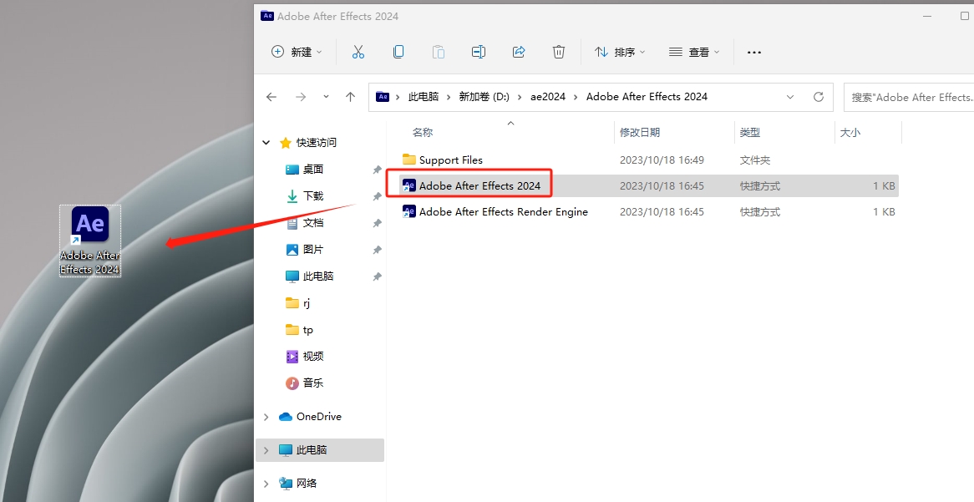Navigate to ae2024 via breadcrumb
Image resolution: width=974 pixels, height=502 pixels.
pos(548,96)
